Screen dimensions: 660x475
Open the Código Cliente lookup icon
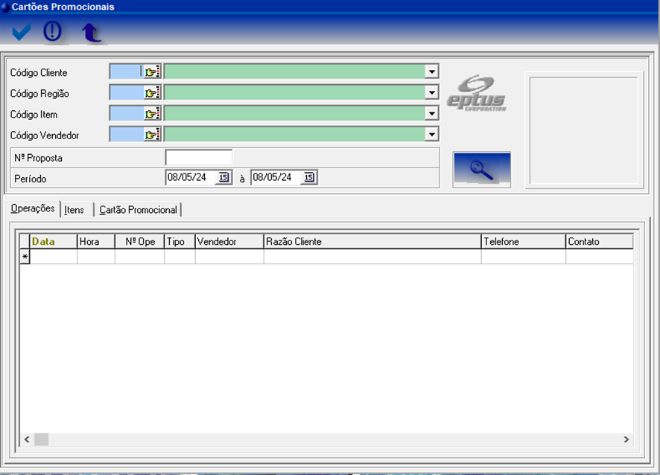click(x=152, y=72)
